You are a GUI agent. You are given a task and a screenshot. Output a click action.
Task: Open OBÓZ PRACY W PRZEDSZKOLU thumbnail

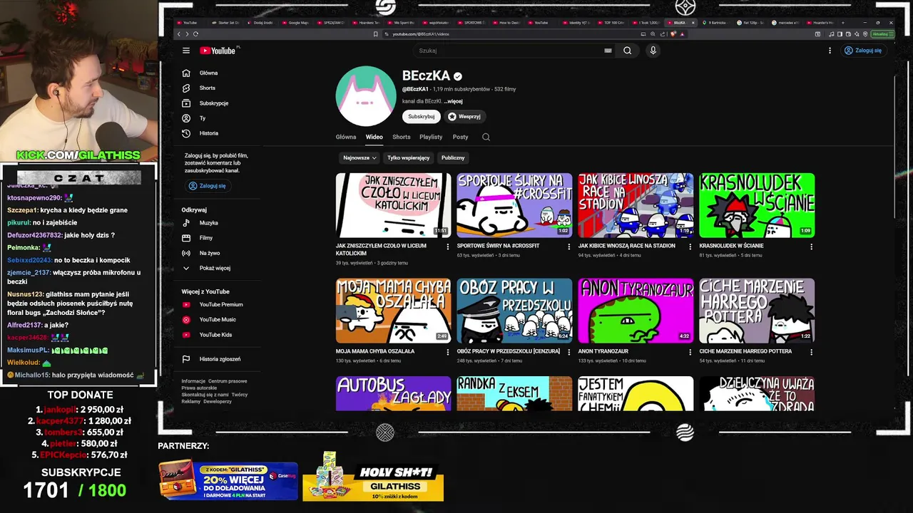point(514,311)
